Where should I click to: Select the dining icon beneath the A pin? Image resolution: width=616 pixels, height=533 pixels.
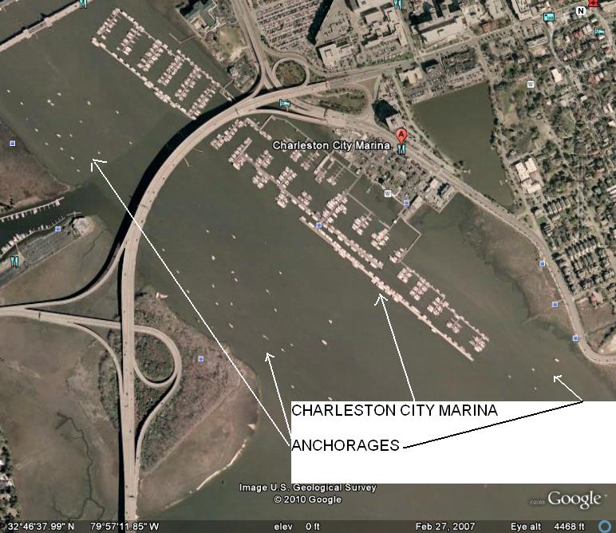tap(401, 149)
